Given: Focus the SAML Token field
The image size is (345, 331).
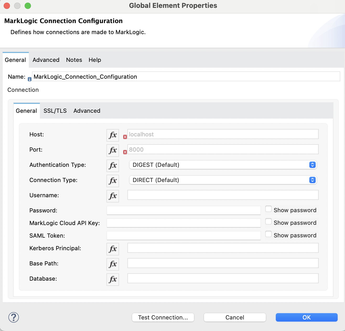Looking at the screenshot, I should (x=184, y=236).
